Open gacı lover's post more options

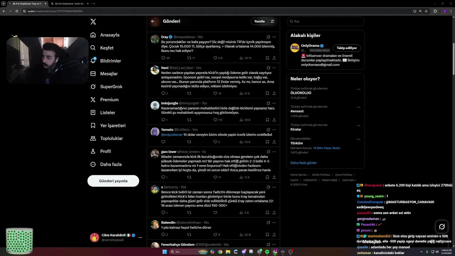point(274,152)
